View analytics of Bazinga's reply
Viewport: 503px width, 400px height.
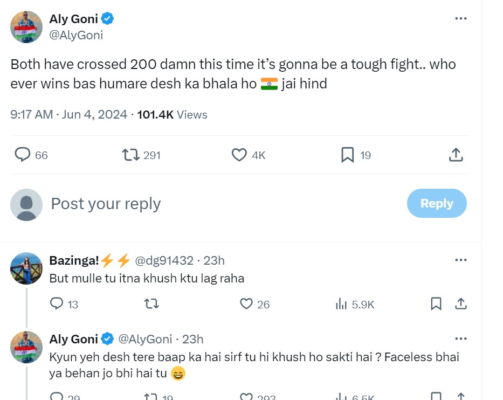click(x=341, y=304)
